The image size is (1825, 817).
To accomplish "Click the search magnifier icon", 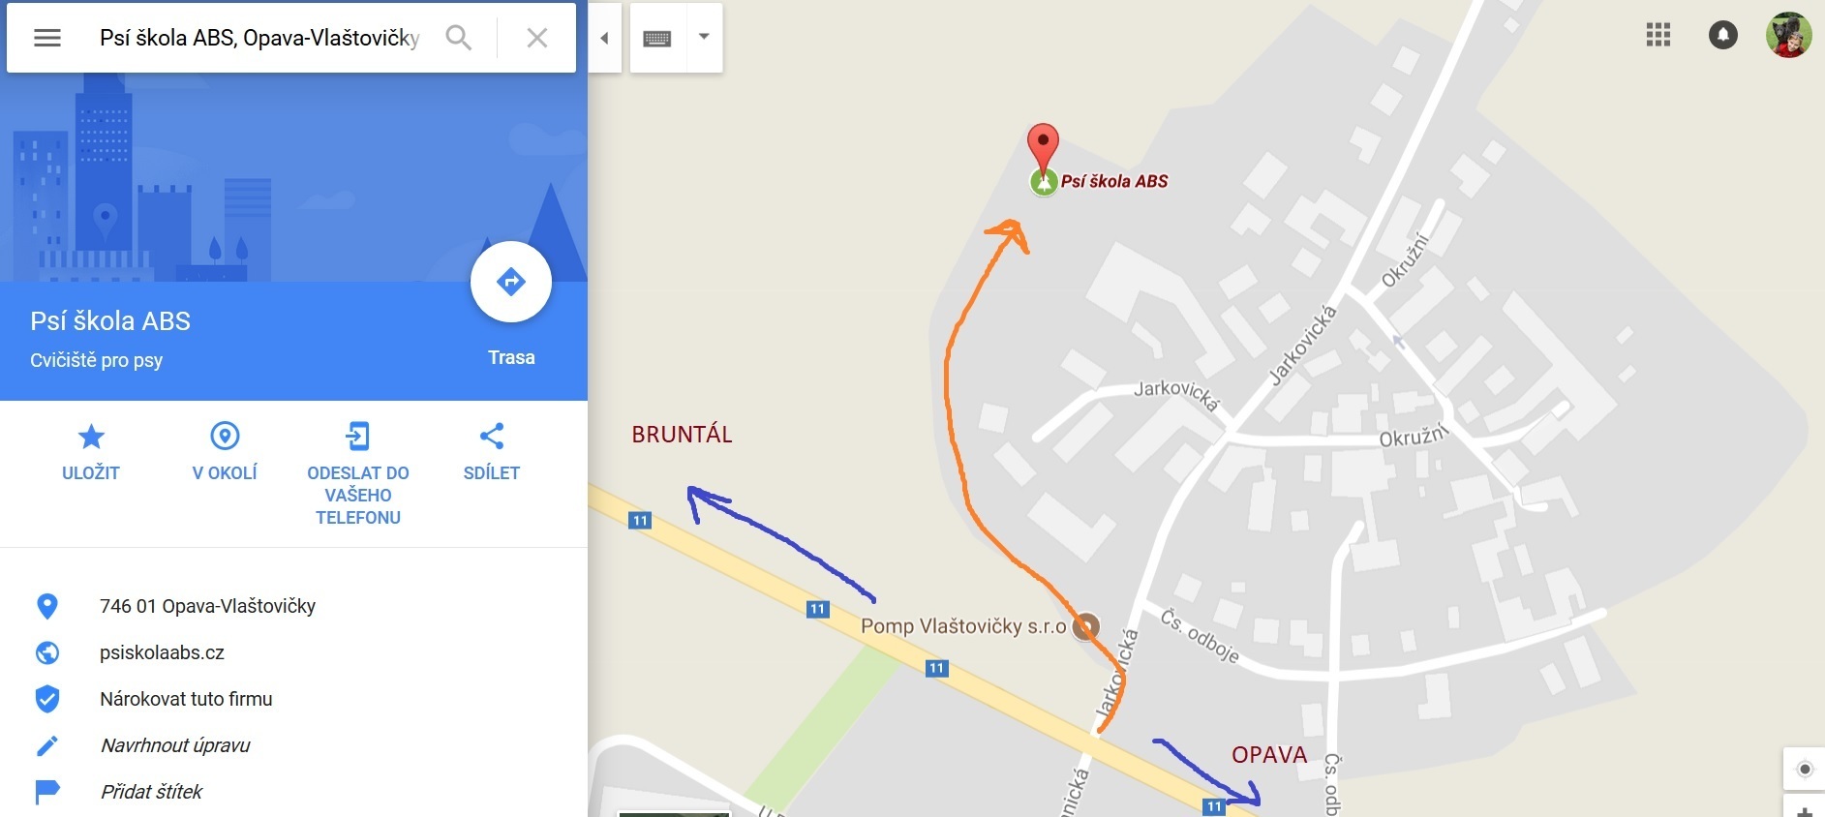I will [458, 38].
